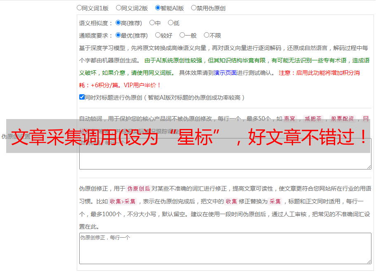Click the red VIP用户半价 notice text
376x272 pixels.
click(142, 85)
